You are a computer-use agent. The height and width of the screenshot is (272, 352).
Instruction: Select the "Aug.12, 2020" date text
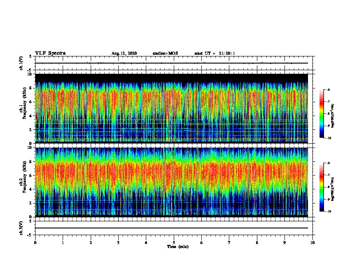tap(124, 53)
